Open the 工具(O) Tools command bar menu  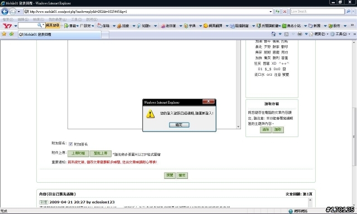click(x=340, y=34)
